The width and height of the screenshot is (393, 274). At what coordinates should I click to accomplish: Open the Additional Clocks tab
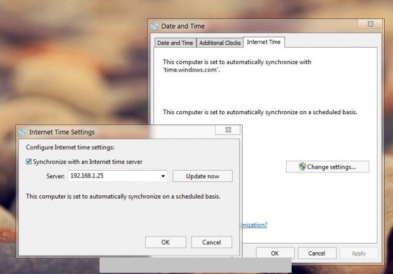click(x=219, y=43)
